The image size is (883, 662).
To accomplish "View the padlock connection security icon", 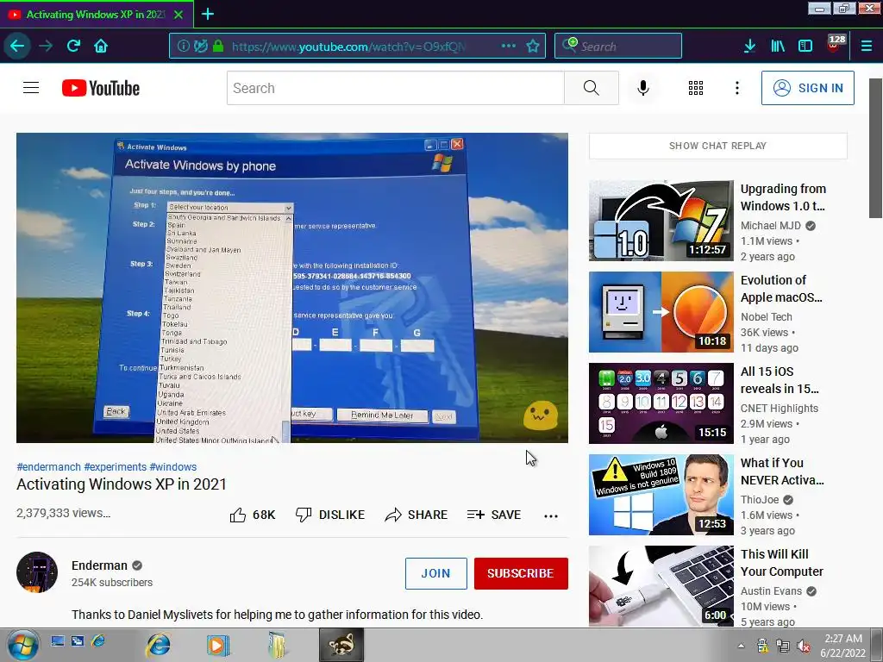I will click(218, 47).
